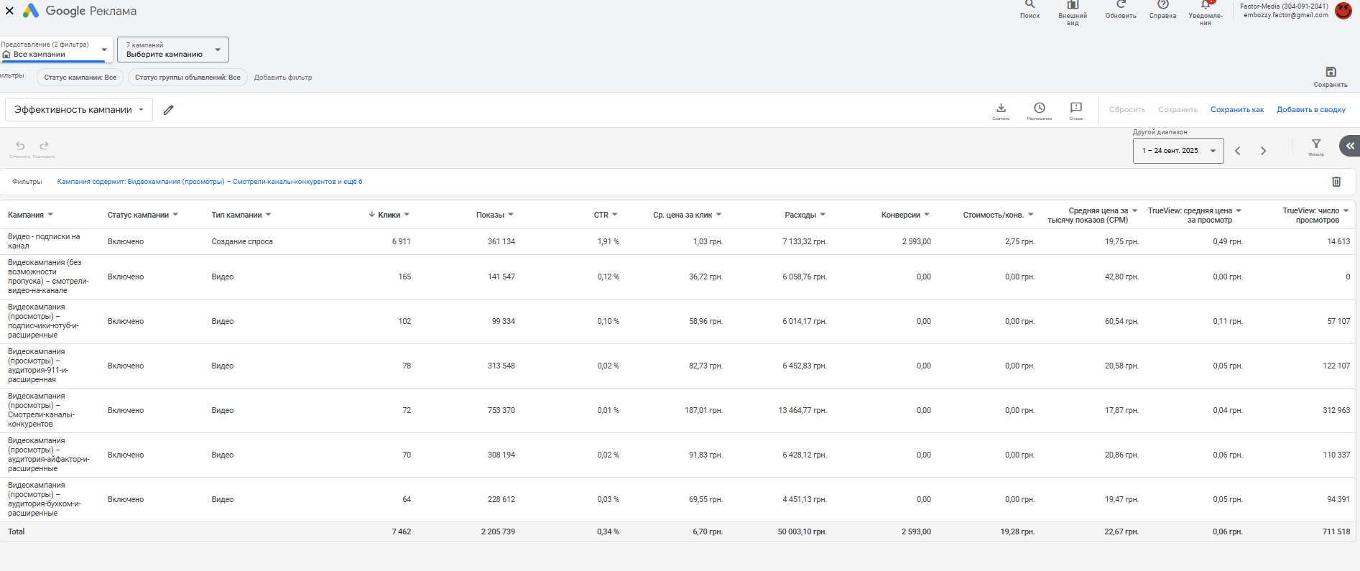This screenshot has width=1360, height=571.
Task: Click the Добавить фильтр field
Action: coord(283,78)
